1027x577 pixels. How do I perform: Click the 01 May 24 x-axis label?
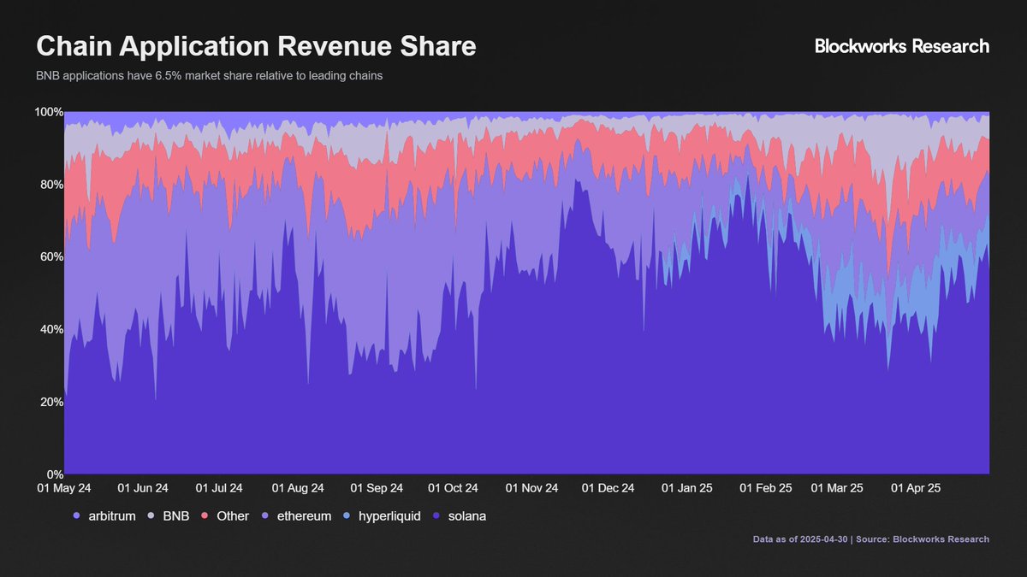64,488
